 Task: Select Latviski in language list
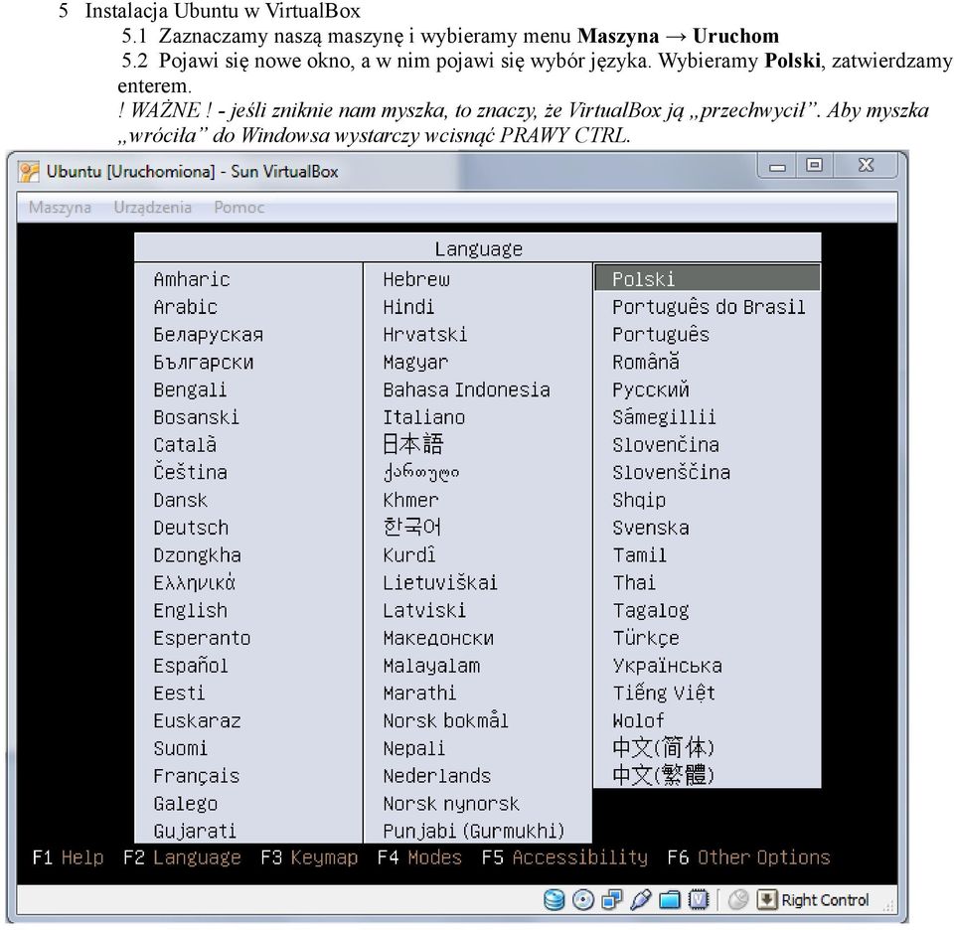pos(424,610)
